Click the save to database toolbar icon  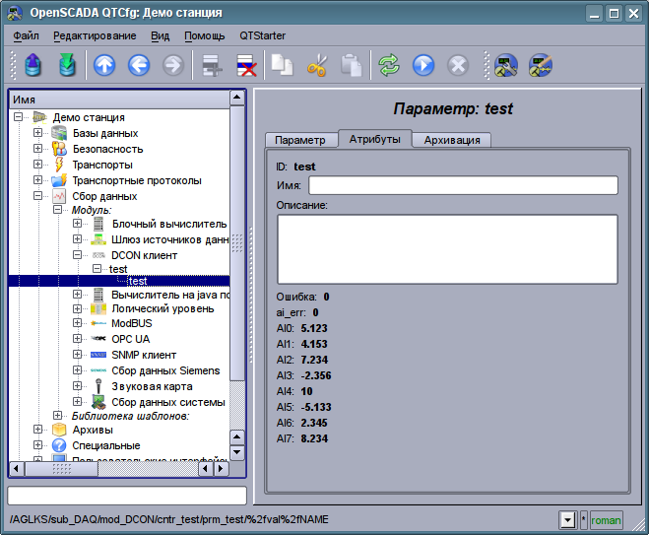click(x=68, y=66)
